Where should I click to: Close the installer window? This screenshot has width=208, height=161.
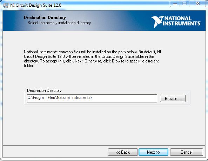(x=198, y=4)
